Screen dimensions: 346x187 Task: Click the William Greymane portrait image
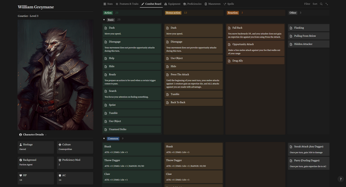[x=55, y=75]
